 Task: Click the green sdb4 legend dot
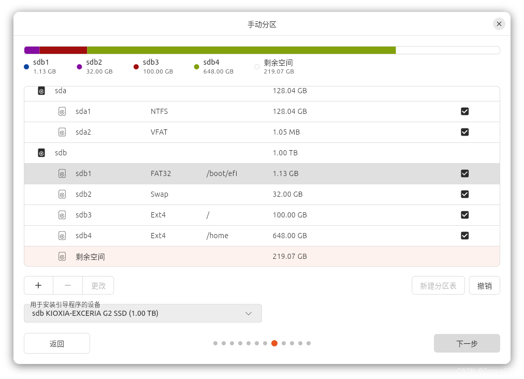tap(197, 67)
